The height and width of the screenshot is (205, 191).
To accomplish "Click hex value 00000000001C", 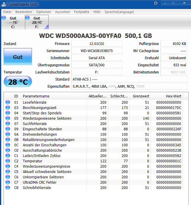I will point(169,161).
